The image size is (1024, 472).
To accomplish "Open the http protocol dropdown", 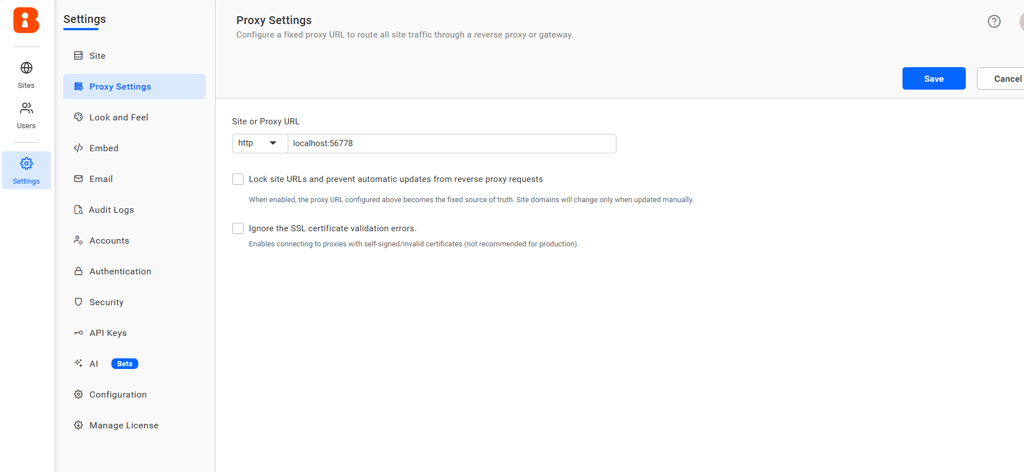I will click(x=259, y=143).
